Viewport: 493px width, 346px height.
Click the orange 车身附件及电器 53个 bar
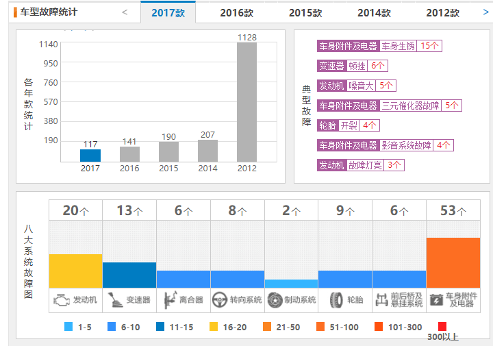[453, 262]
